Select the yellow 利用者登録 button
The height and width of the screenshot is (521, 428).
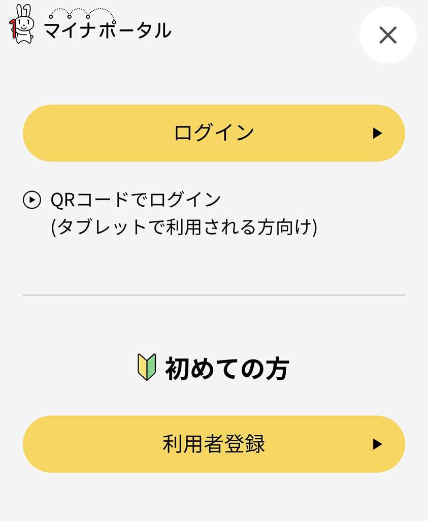(214, 444)
